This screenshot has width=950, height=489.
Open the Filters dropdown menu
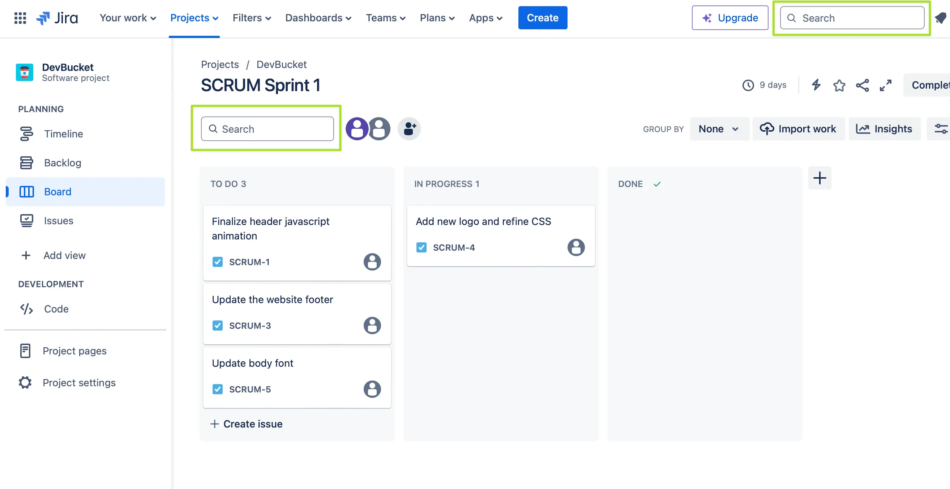(x=252, y=18)
